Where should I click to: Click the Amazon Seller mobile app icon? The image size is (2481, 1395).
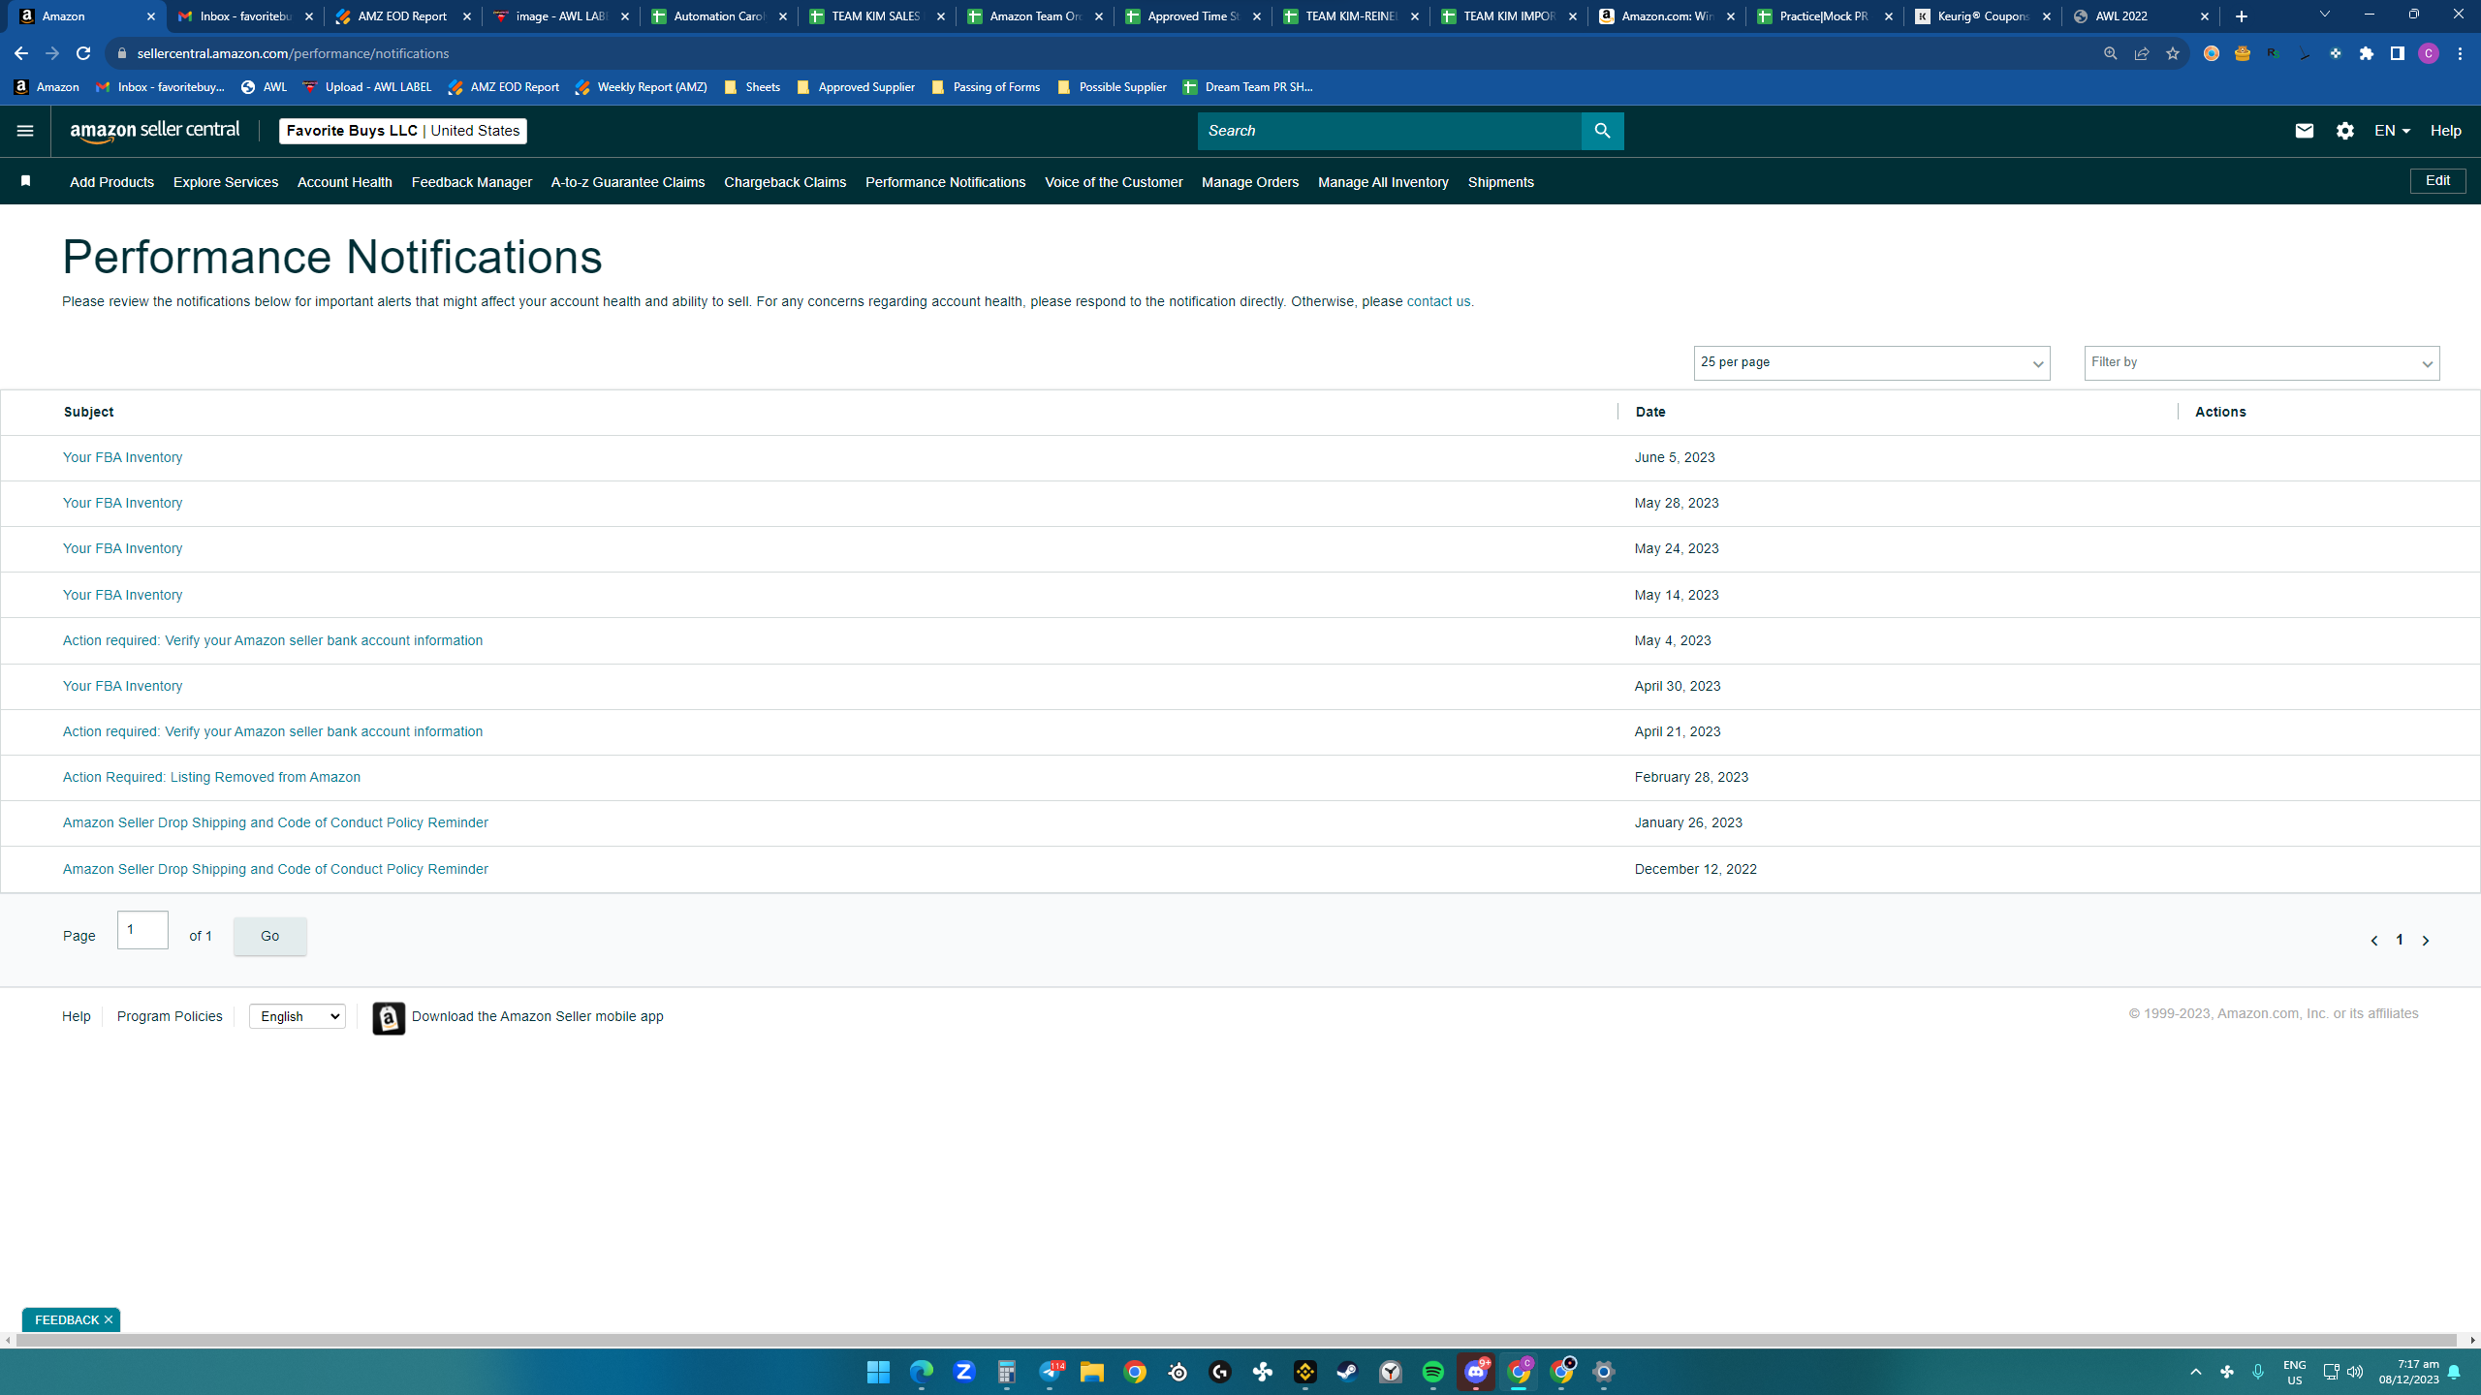click(389, 1017)
